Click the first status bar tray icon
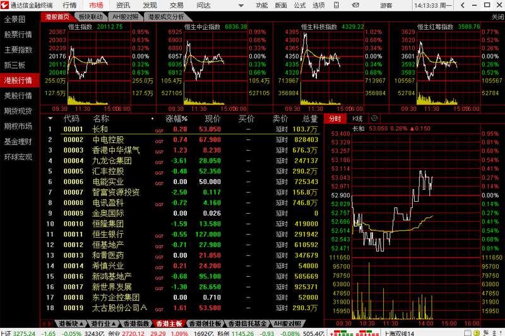The width and height of the screenshot is (505, 336). 467,333
